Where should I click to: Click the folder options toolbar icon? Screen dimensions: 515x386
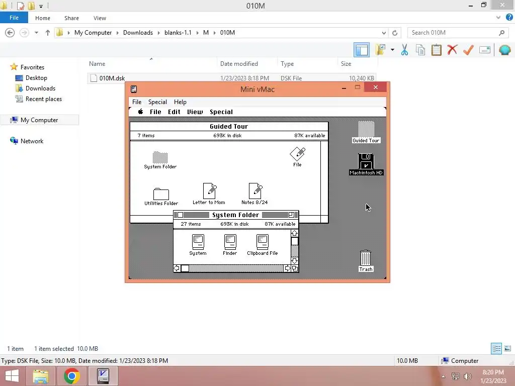tap(381, 50)
